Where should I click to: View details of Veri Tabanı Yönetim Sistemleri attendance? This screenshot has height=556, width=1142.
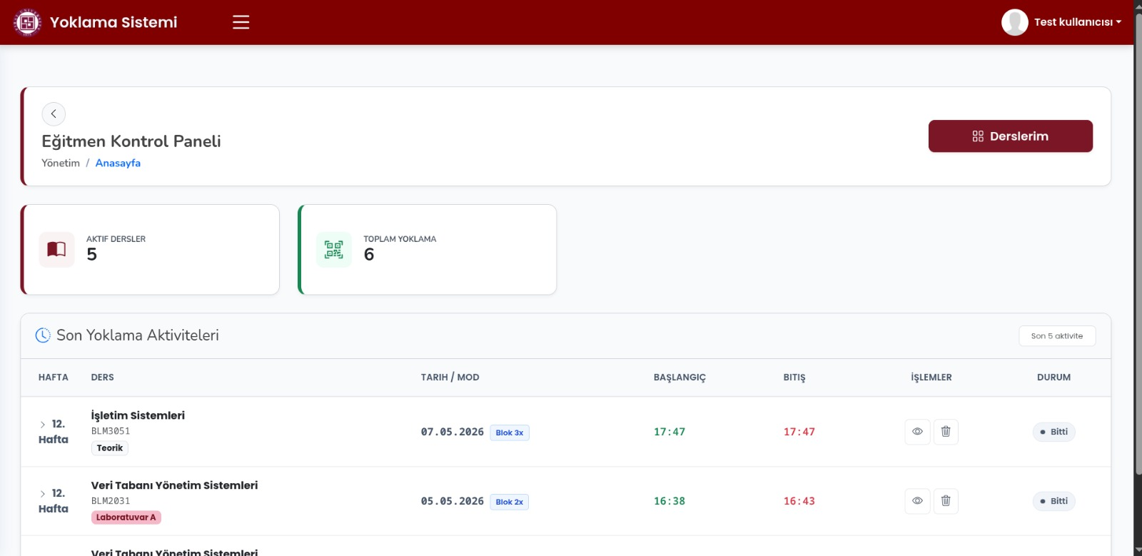point(917,501)
